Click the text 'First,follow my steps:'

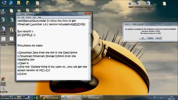30,46
